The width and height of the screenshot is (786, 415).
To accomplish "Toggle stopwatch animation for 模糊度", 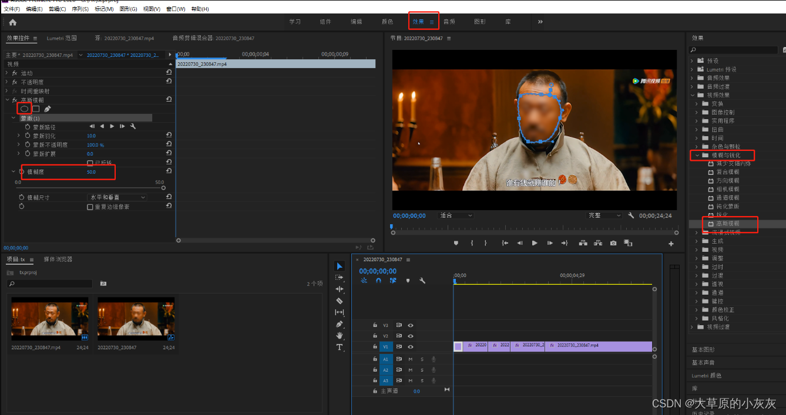I will [22, 172].
